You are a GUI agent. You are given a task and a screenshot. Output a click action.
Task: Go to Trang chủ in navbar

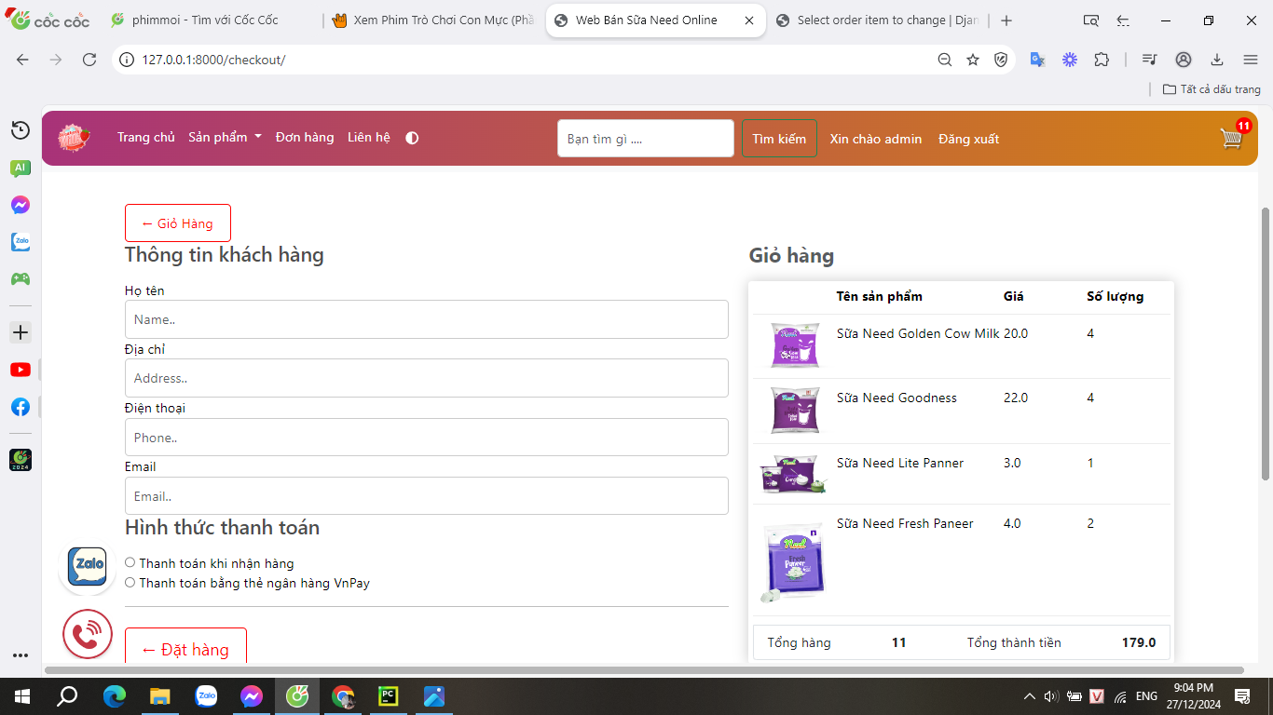click(146, 138)
